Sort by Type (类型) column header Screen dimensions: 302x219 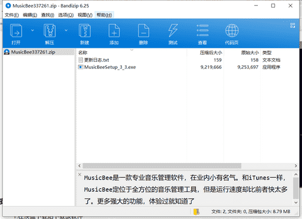click(x=280, y=52)
